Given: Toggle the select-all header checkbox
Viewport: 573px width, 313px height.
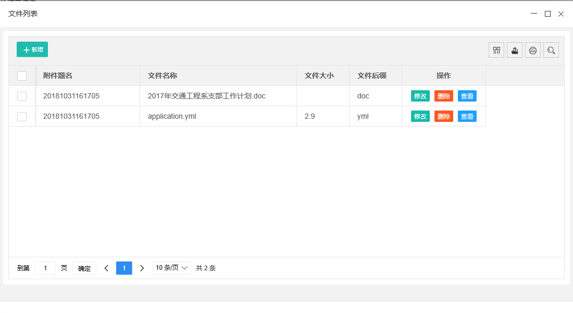Looking at the screenshot, I should 22,76.
